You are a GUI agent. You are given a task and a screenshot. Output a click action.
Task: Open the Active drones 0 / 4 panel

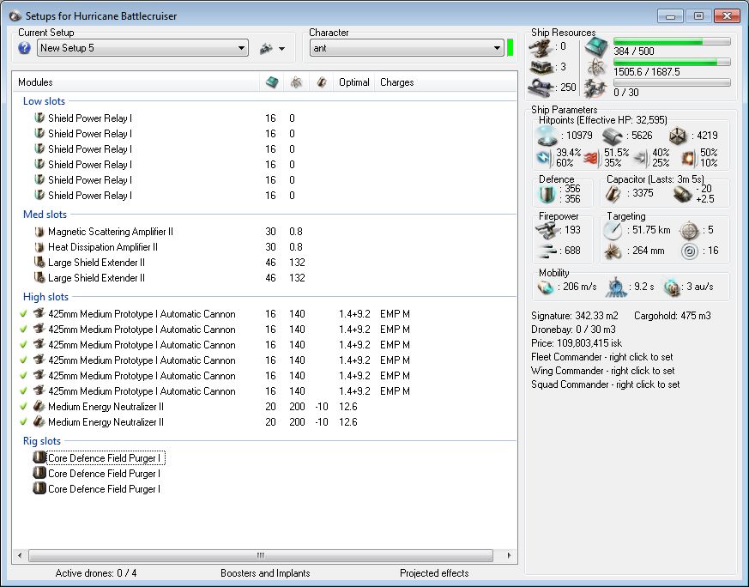pos(96,573)
